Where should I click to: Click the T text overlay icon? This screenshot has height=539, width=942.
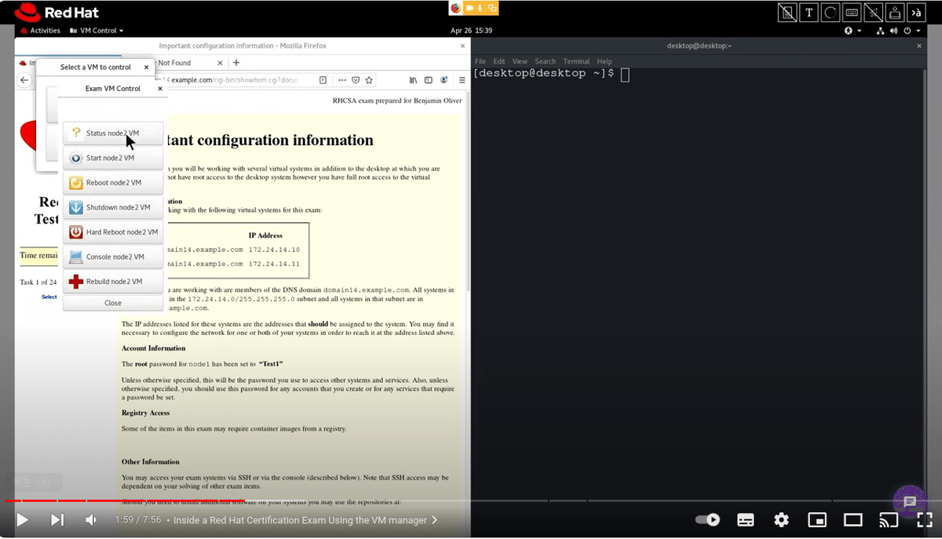pos(809,13)
